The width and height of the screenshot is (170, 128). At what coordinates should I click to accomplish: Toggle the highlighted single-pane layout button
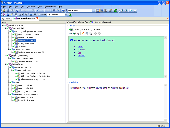(98, 11)
